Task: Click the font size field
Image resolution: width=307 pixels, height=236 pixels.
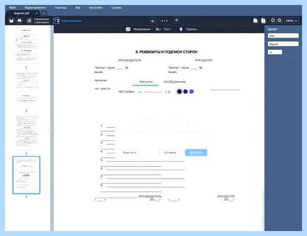Action: pyautogui.click(x=275, y=52)
